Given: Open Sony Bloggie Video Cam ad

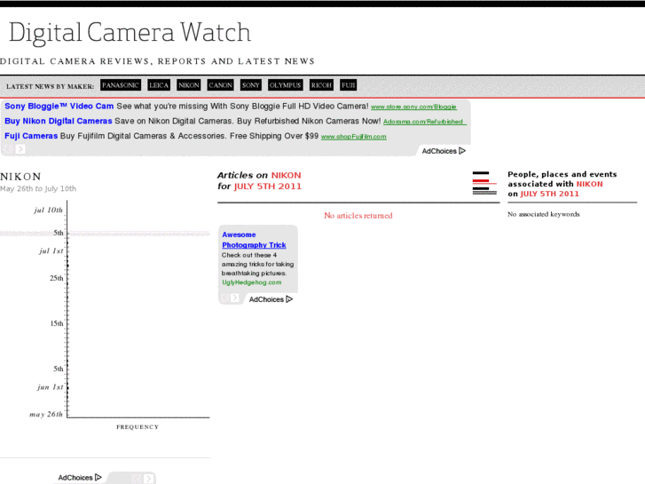Looking at the screenshot, I should 59,107.
